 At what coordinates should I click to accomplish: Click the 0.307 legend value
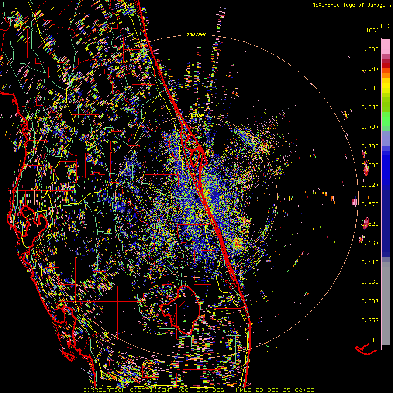tap(370, 301)
